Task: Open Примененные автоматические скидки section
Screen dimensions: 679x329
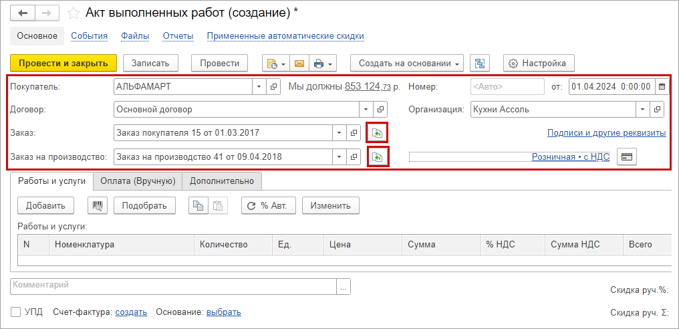Action: [285, 36]
